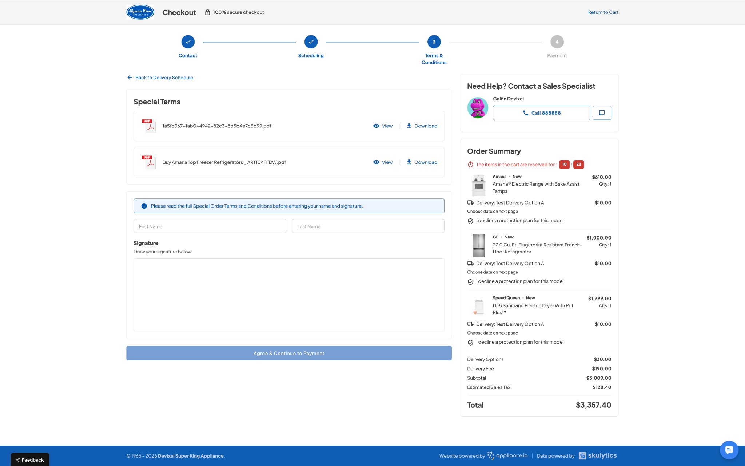The height and width of the screenshot is (466, 745).
Task: Click the reservation timer clock icon
Action: [470, 165]
